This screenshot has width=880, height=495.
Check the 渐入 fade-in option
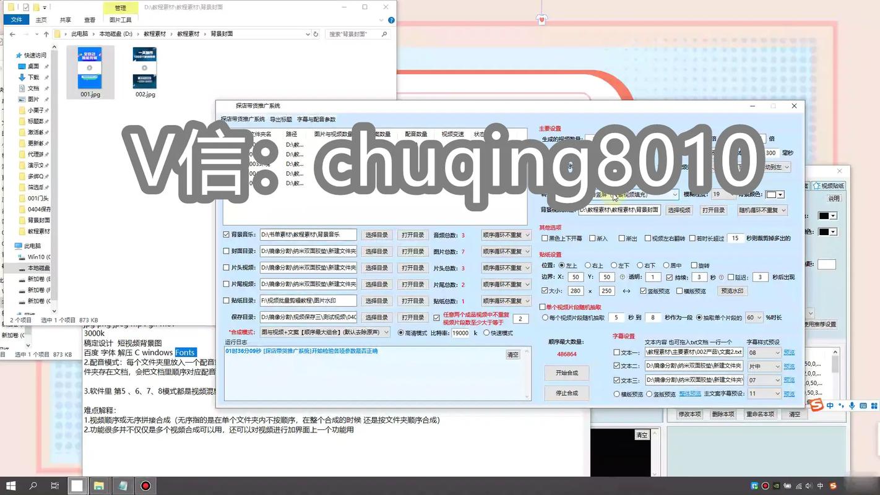point(592,238)
